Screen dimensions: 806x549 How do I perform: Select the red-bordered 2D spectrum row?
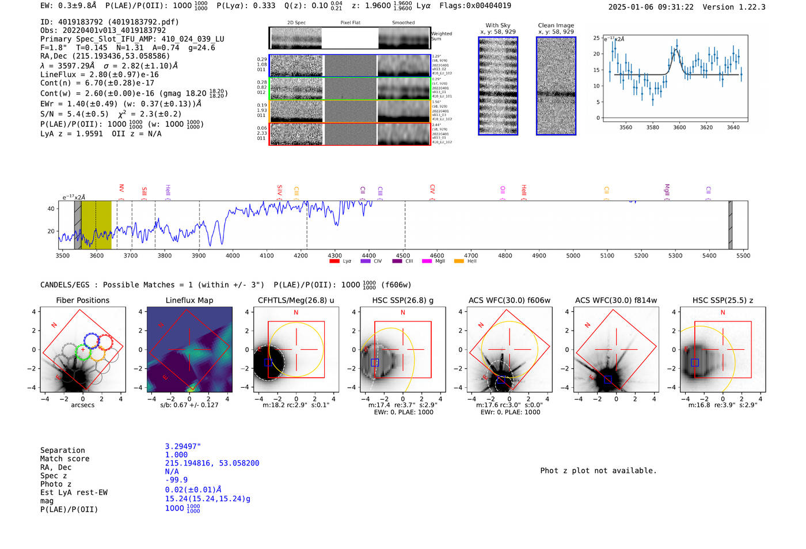(349, 134)
